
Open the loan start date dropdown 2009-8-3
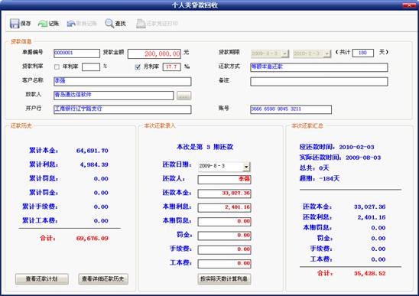[285, 54]
